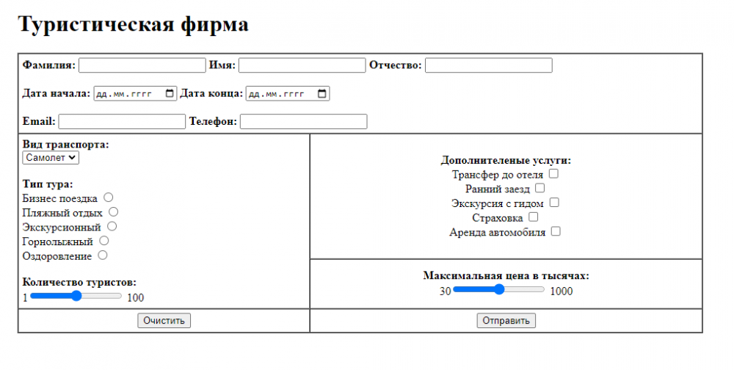Viewport: 734px width, 370px height.
Task: Click the Дополнителеные услуги label
Action: (x=506, y=160)
